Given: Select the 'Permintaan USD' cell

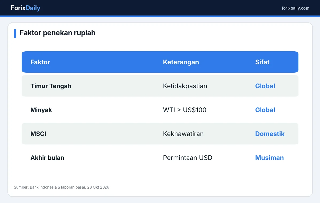Looking at the screenshot, I should click(x=187, y=158).
